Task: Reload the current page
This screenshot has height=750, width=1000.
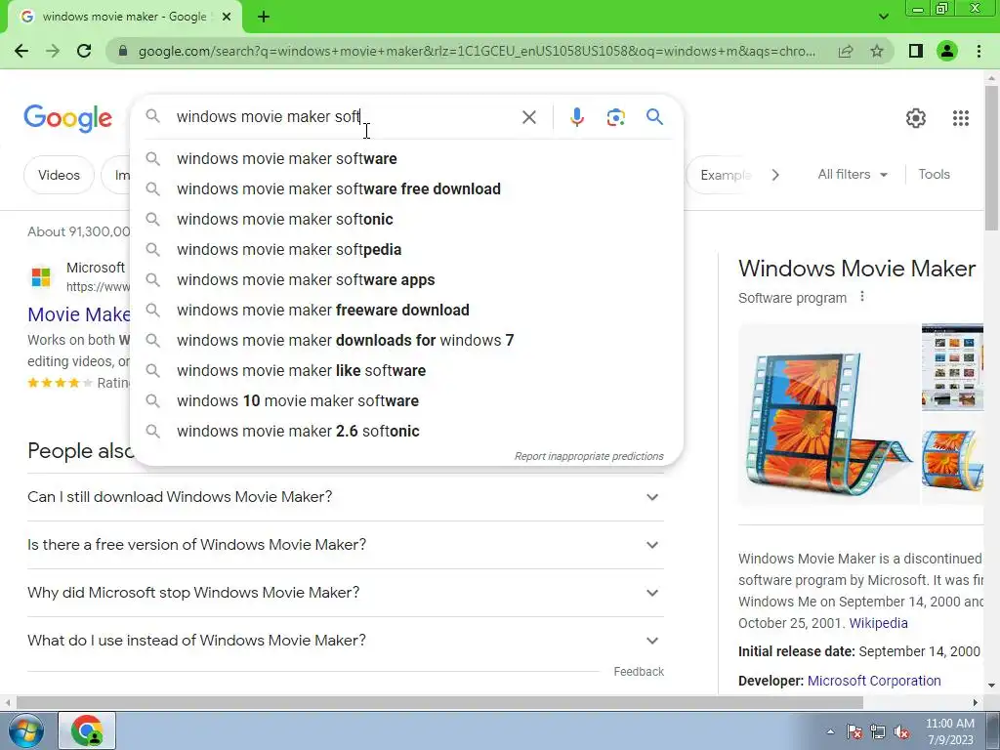Action: [x=84, y=51]
